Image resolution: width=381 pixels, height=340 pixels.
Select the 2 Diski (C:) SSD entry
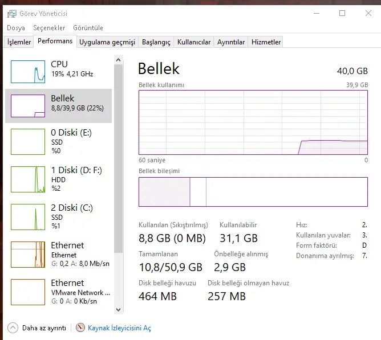coord(59,217)
